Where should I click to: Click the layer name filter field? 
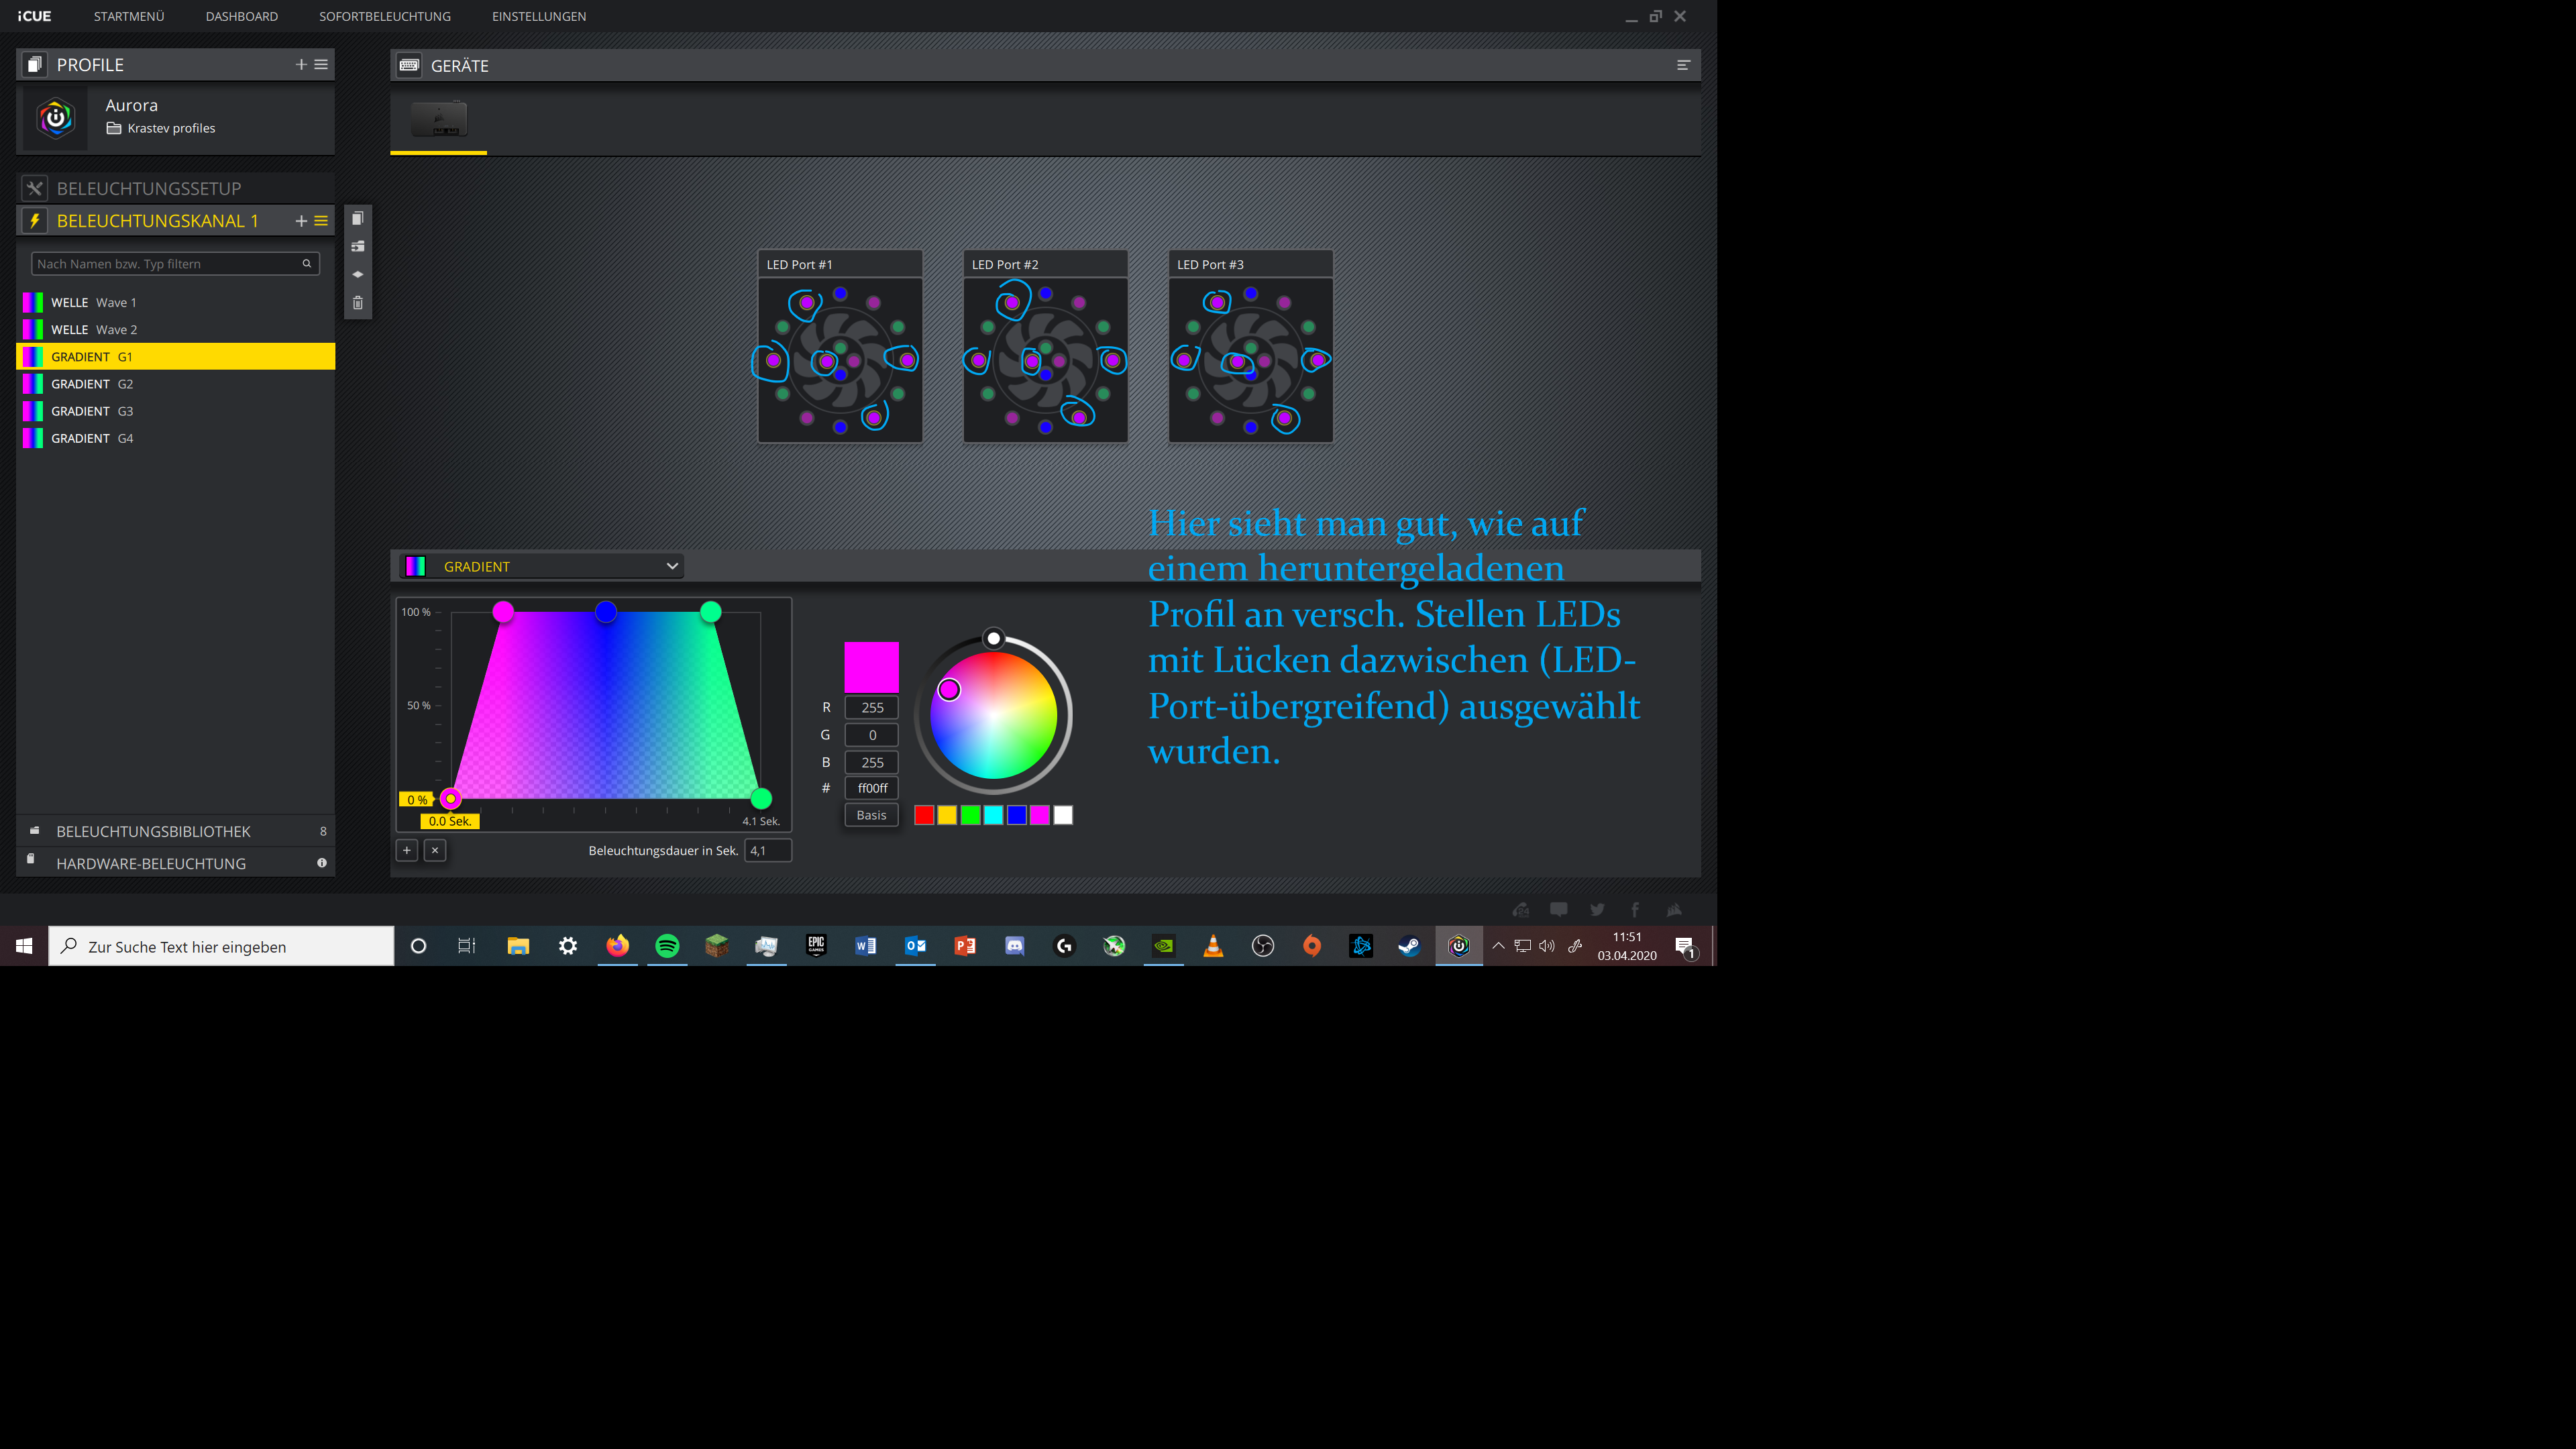click(165, 264)
